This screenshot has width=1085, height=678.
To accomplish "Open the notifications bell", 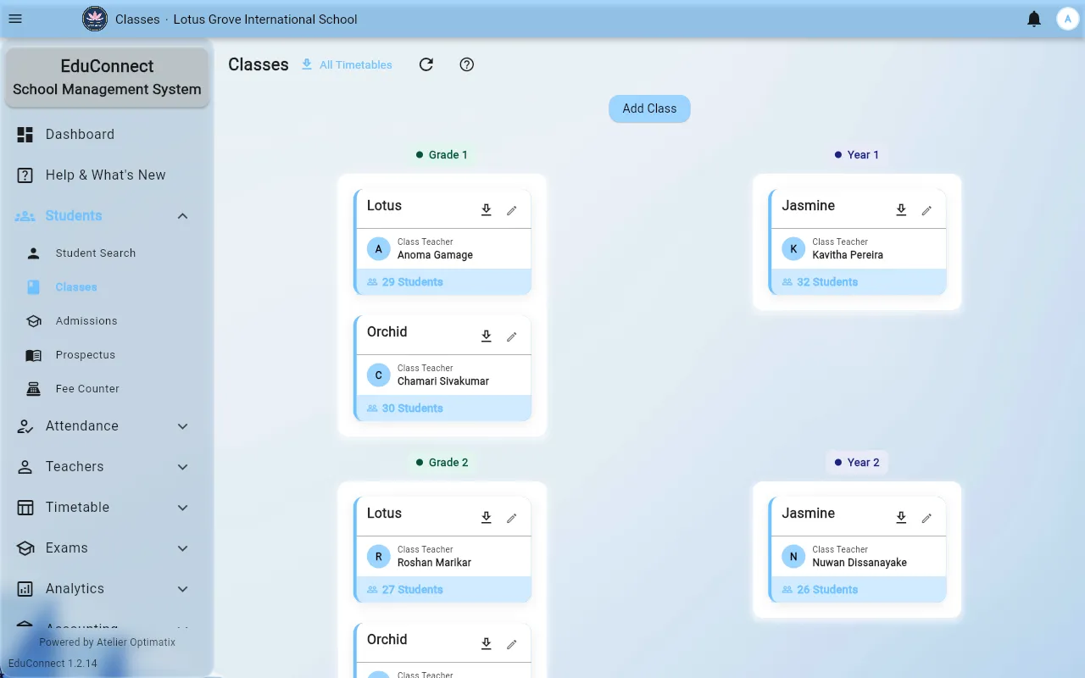I will pos(1034,19).
